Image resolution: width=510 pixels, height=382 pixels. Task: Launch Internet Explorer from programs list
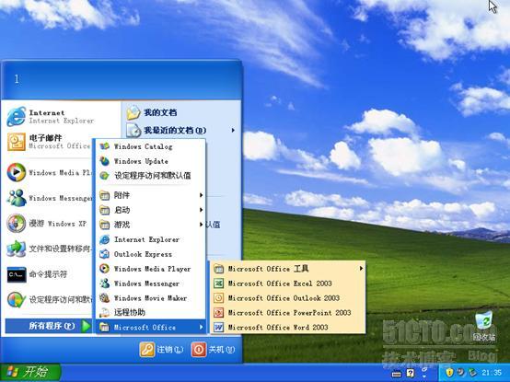pyautogui.click(x=151, y=239)
